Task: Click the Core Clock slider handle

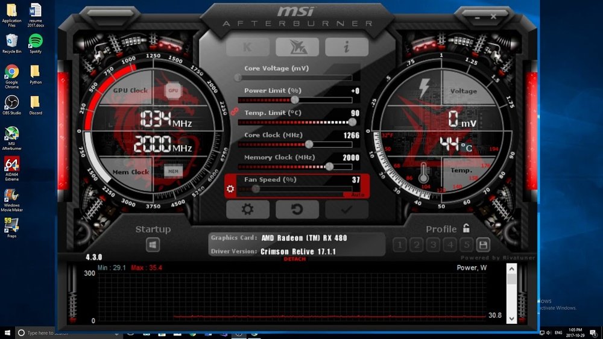Action: pos(309,144)
